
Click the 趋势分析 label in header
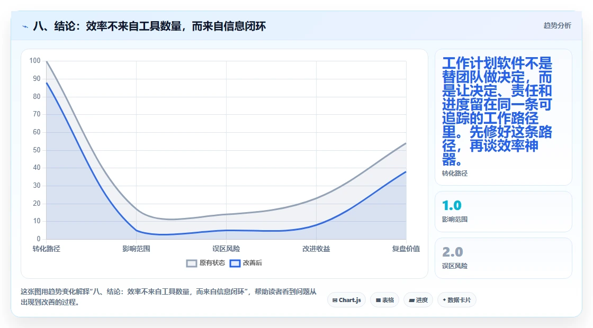[557, 26]
